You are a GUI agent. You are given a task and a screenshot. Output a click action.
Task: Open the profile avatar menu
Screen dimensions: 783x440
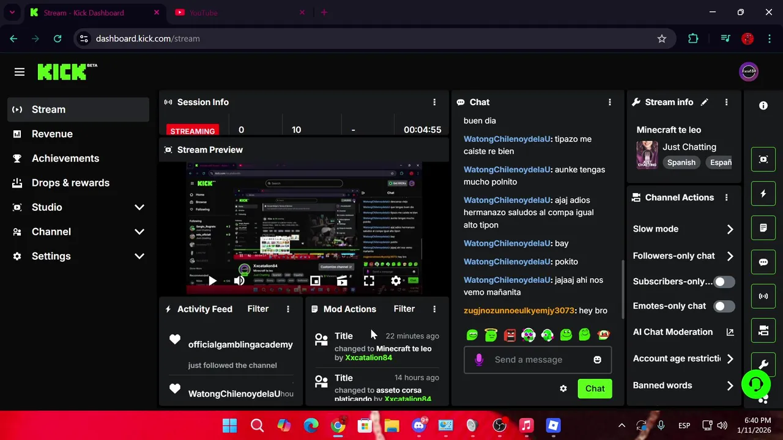[749, 71]
